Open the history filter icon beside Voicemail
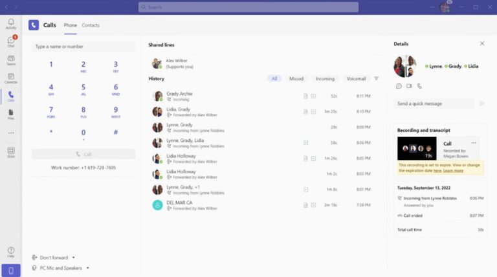The width and height of the screenshot is (497, 277). pyautogui.click(x=377, y=78)
